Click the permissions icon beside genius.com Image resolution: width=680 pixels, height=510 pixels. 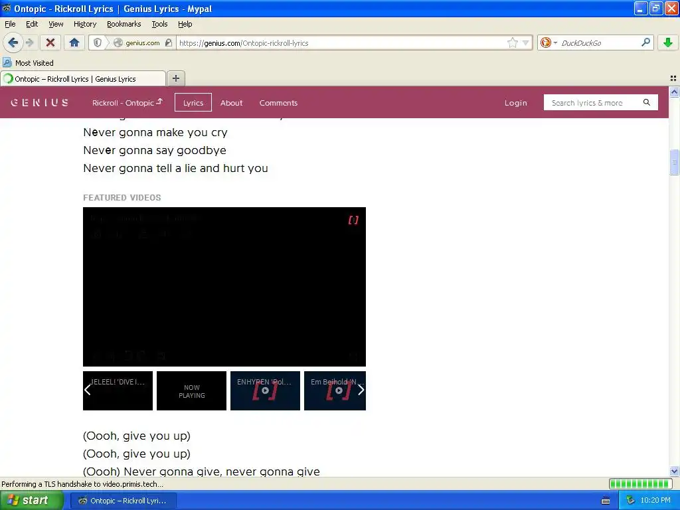point(169,42)
